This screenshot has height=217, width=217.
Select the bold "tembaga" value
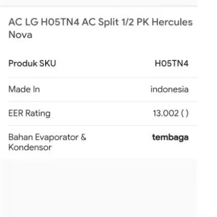170,138
